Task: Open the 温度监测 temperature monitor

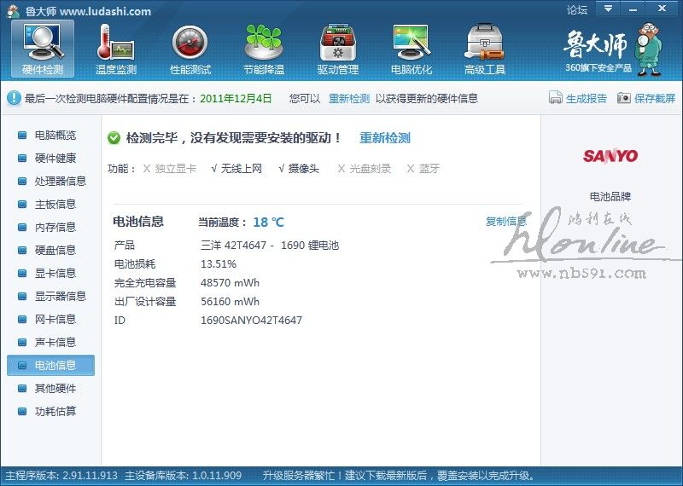Action: click(x=116, y=49)
